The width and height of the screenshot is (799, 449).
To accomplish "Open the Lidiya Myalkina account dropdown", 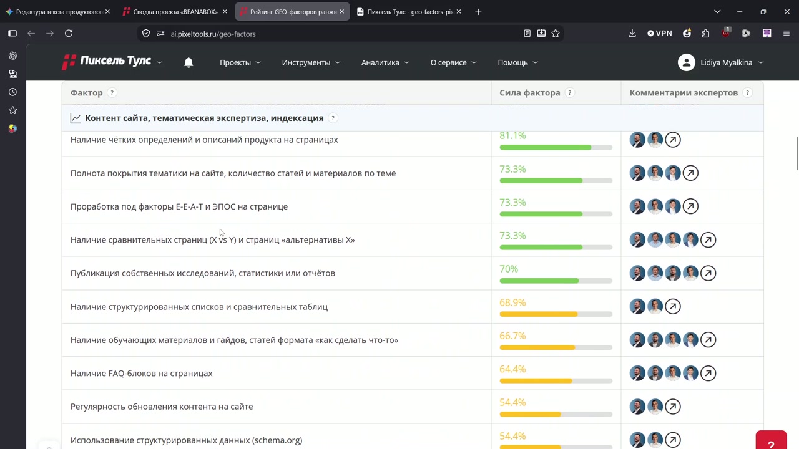I will [x=721, y=62].
